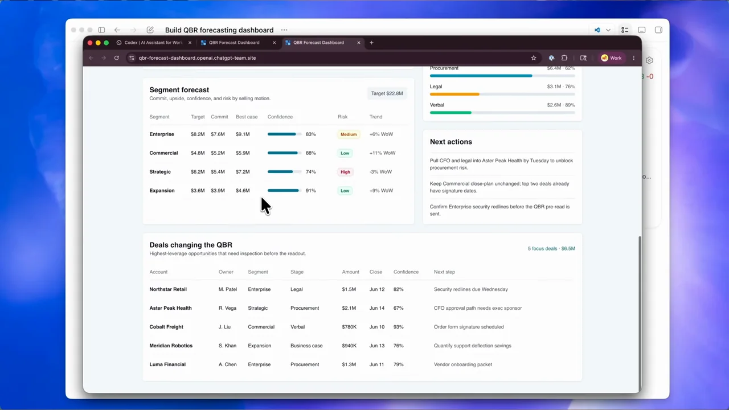
Task: Bookmark this page with the star icon
Action: point(534,58)
